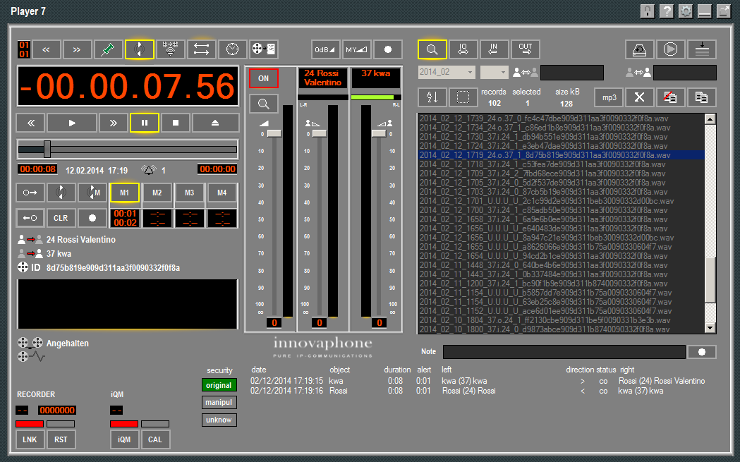Click down arrow of file list scrollbar
Screen dimensions: 740x462
click(710, 327)
